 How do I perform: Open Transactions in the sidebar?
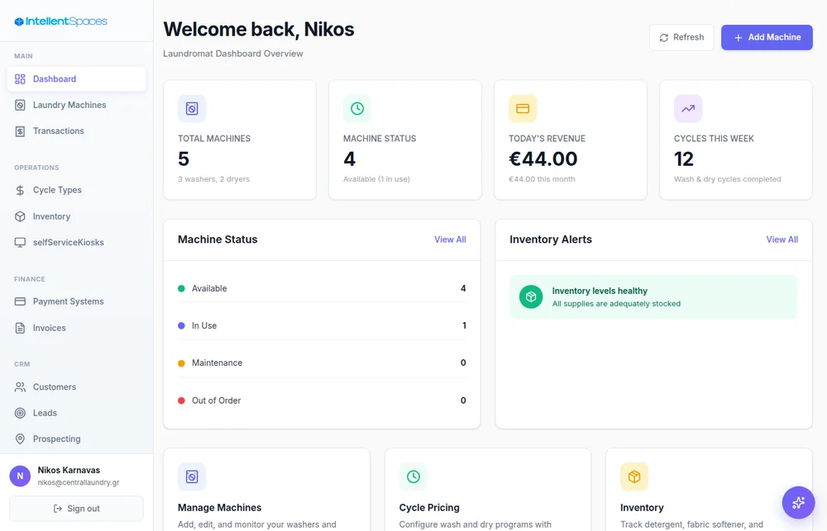[x=76, y=131]
